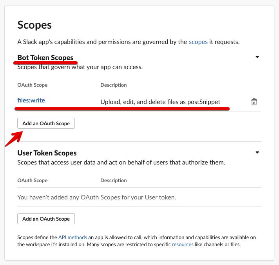This screenshot has height=265, width=279.
Task: Collapse the Bot Token Scopes section arrow
Action: tap(257, 57)
